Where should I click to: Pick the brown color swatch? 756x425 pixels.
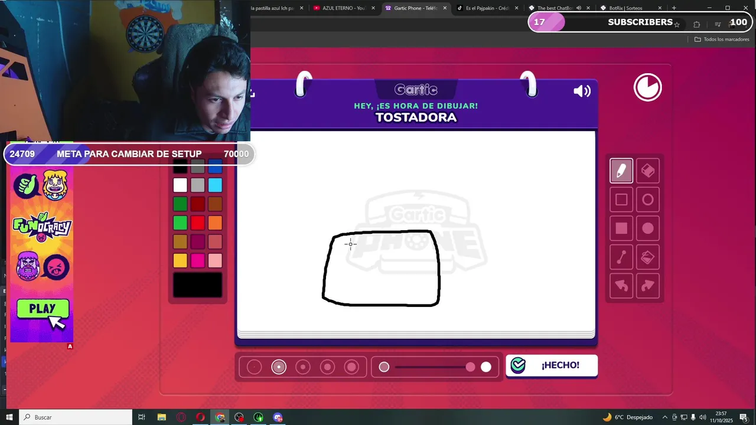pyautogui.click(x=215, y=204)
